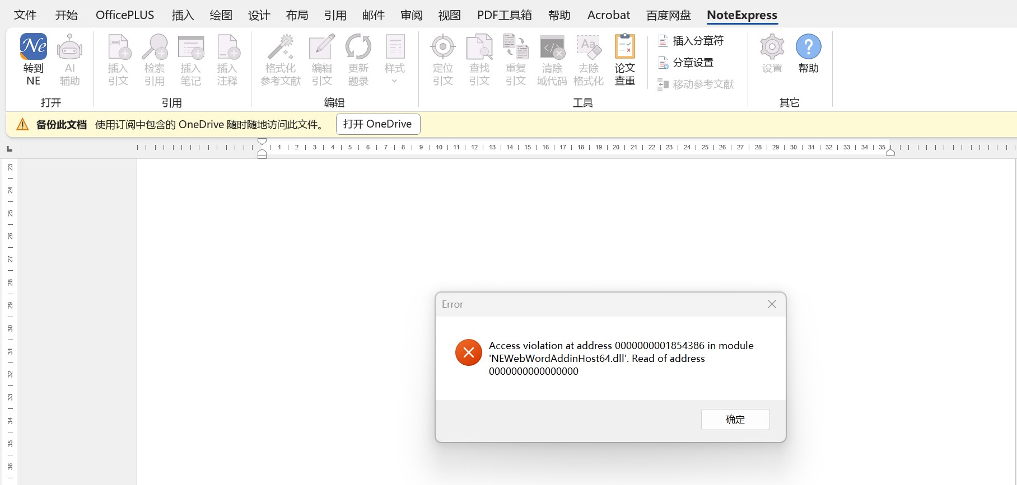Expand the 样式 dropdown arrow
Viewport: 1017px width, 485px height.
[x=394, y=81]
